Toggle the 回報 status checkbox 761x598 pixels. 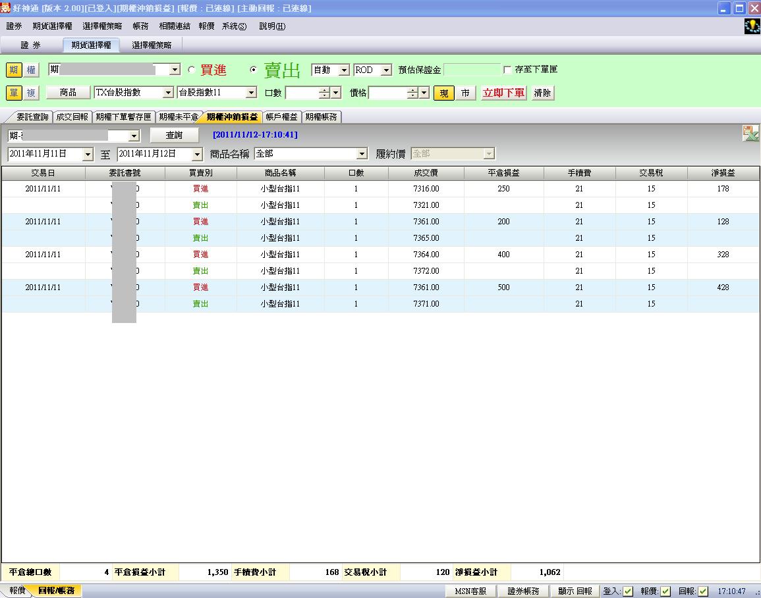coord(703,591)
